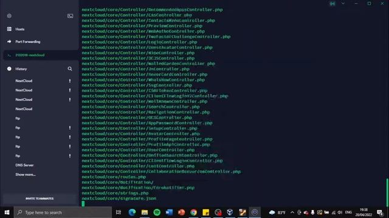Viewport: 389px width, 218px height.
Task: Click the line nextcloud/core/routes.php
Action: point(114,177)
